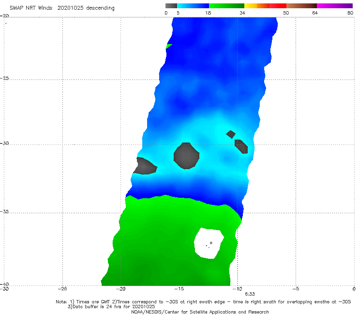Click the large central dark gray low-wind patch

click(x=186, y=156)
